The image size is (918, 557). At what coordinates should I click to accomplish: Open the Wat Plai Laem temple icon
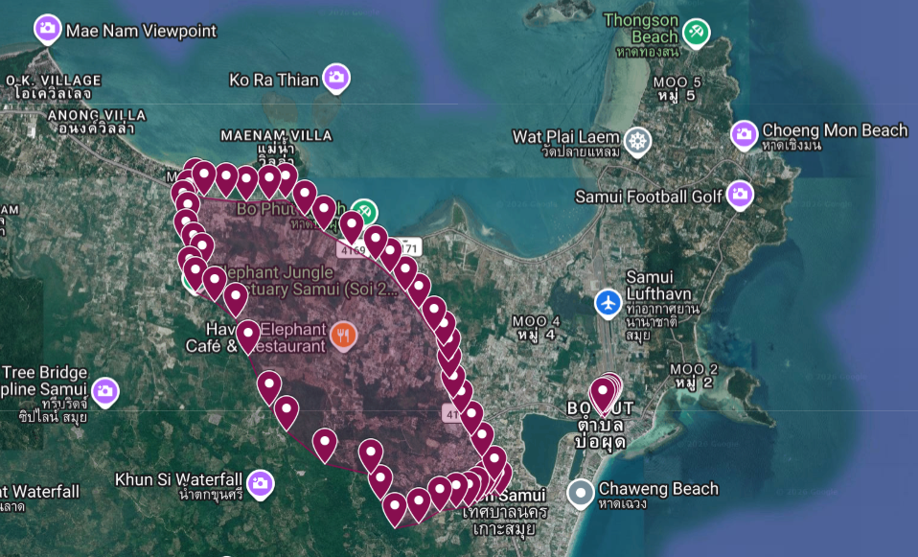coord(637,142)
